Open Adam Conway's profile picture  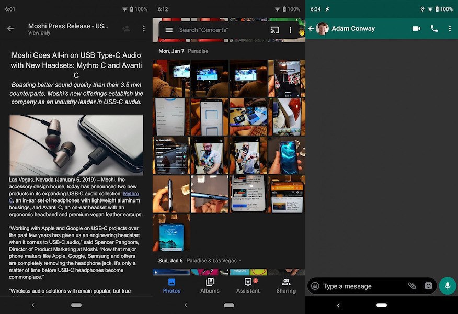pyautogui.click(x=323, y=29)
